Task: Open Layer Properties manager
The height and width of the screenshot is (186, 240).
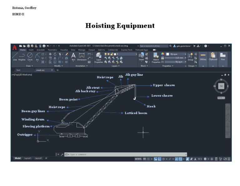Action: pos(98,58)
